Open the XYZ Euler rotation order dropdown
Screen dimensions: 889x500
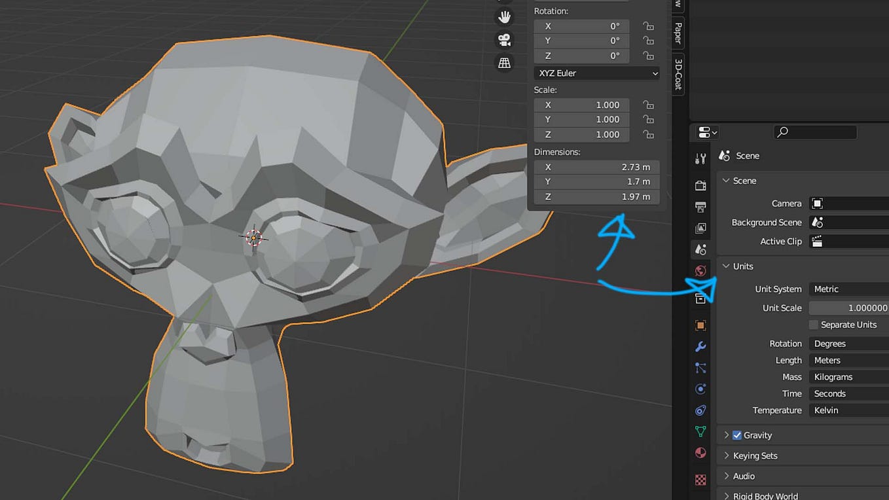tap(596, 73)
